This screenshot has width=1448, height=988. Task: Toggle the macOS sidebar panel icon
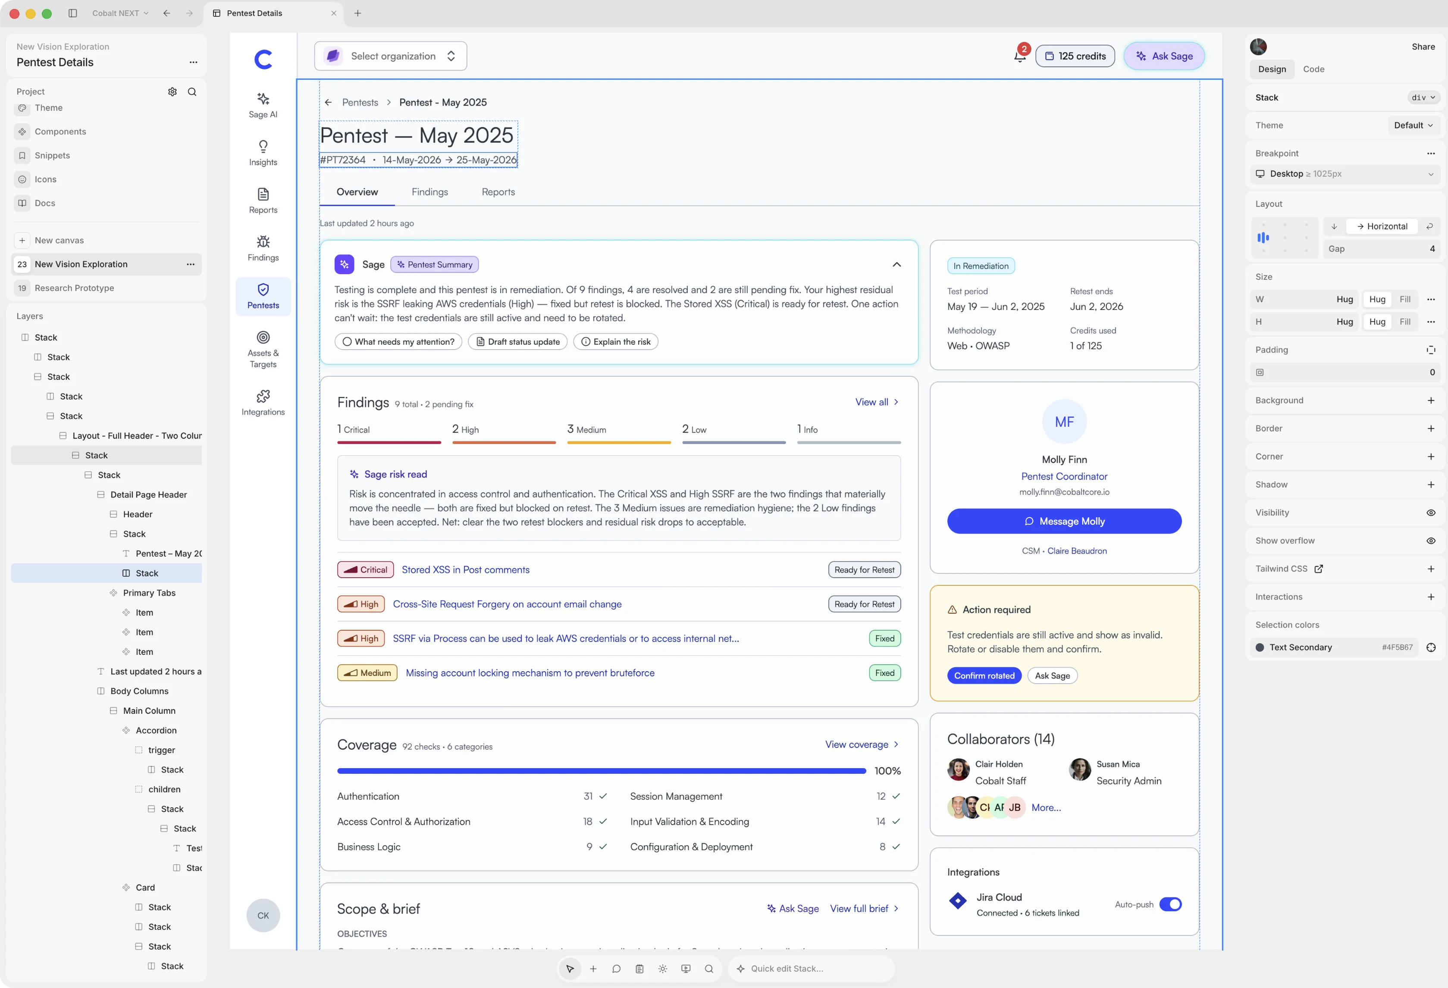(73, 13)
